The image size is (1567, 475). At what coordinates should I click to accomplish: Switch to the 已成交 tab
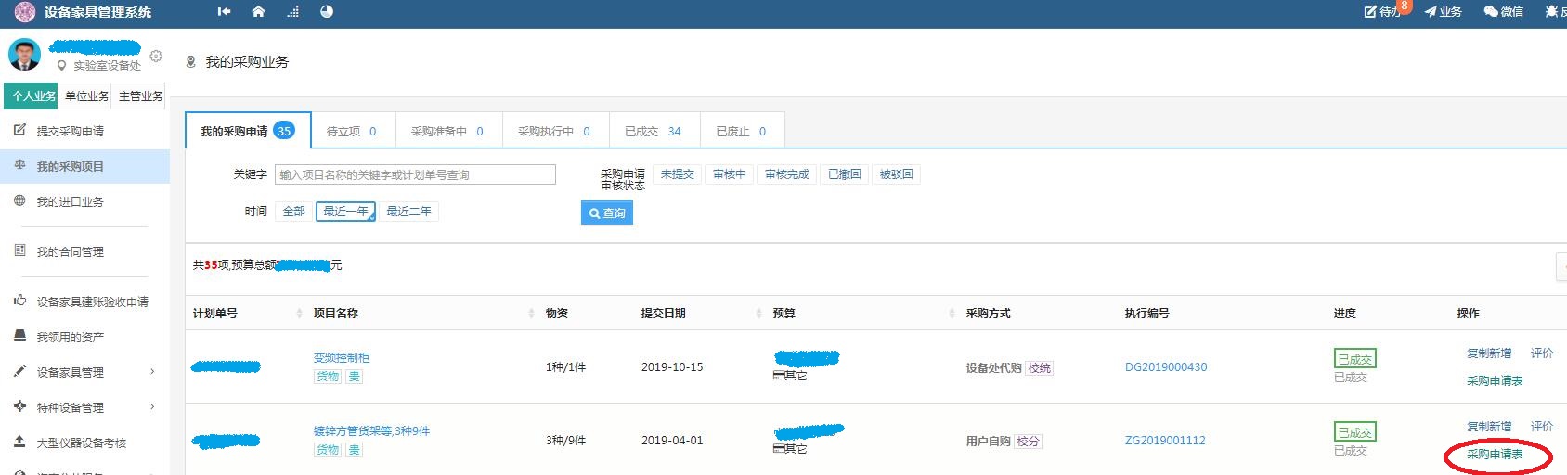pos(652,132)
